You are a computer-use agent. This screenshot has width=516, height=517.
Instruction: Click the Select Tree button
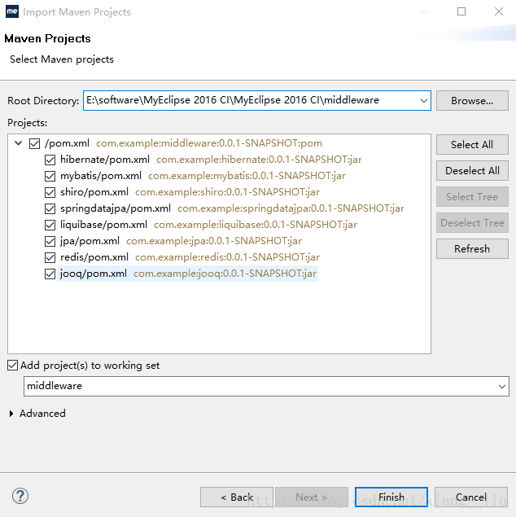tap(472, 196)
